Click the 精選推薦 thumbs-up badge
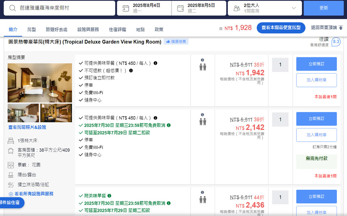 (176, 42)
